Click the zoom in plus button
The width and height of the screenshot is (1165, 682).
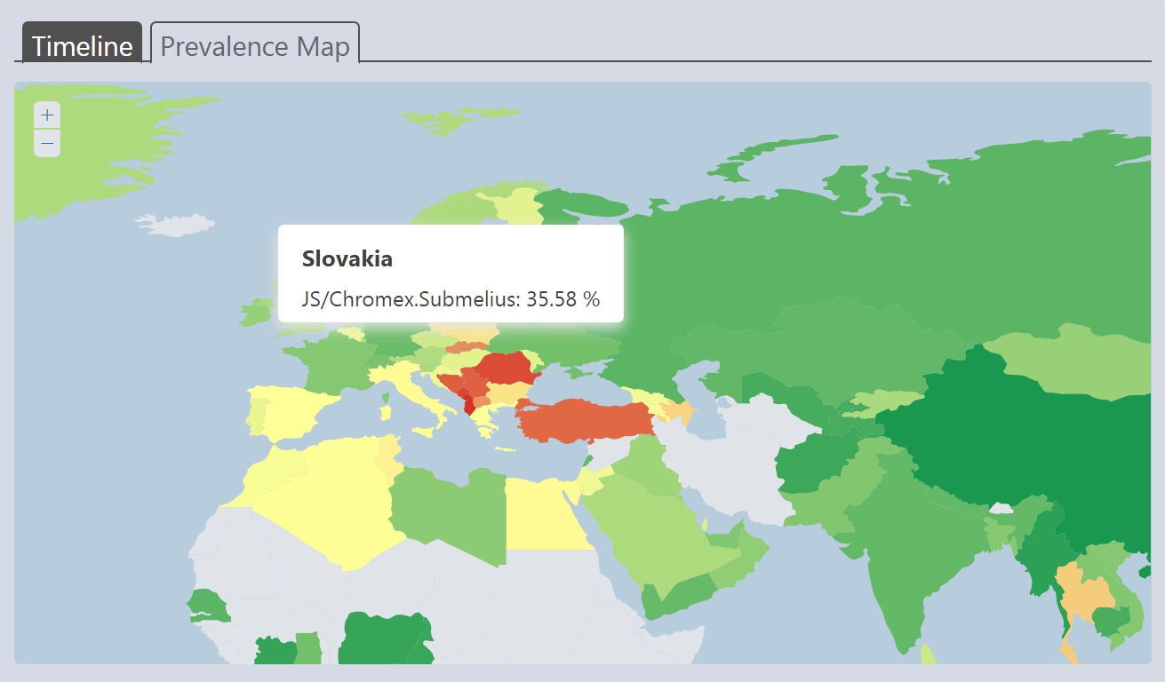[47, 115]
